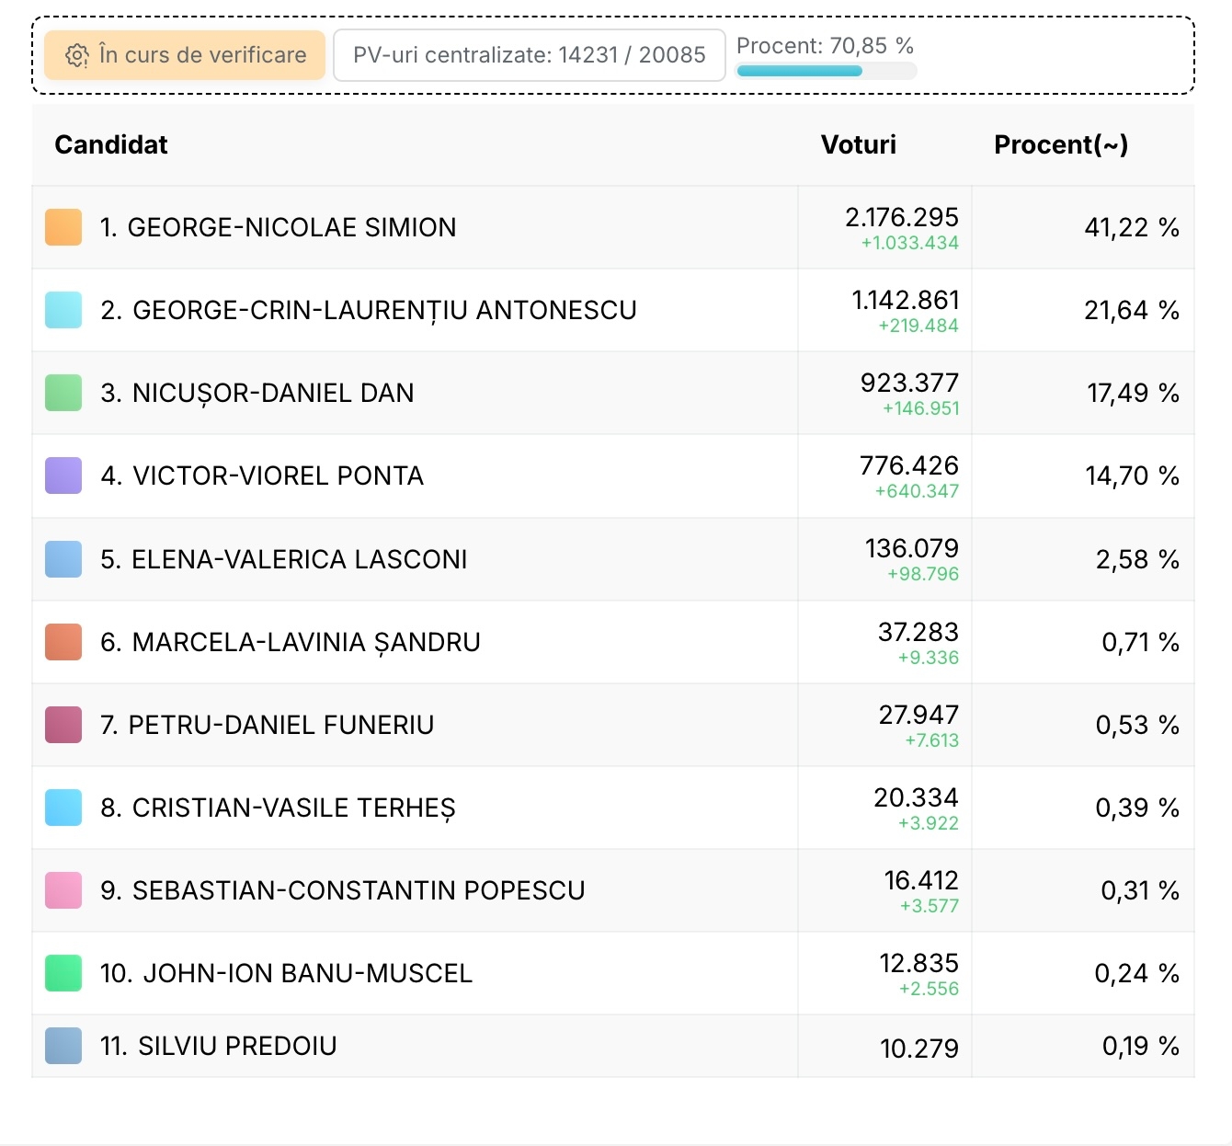This screenshot has width=1232, height=1146.
Task: Click Simion's vote count 2.176.295
Action: pos(901,217)
